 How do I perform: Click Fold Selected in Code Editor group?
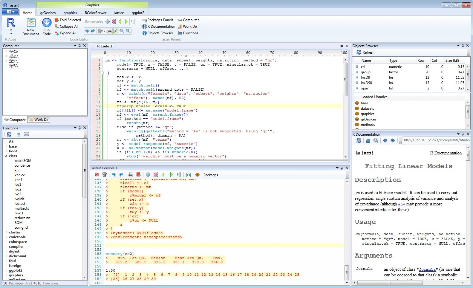(68, 20)
